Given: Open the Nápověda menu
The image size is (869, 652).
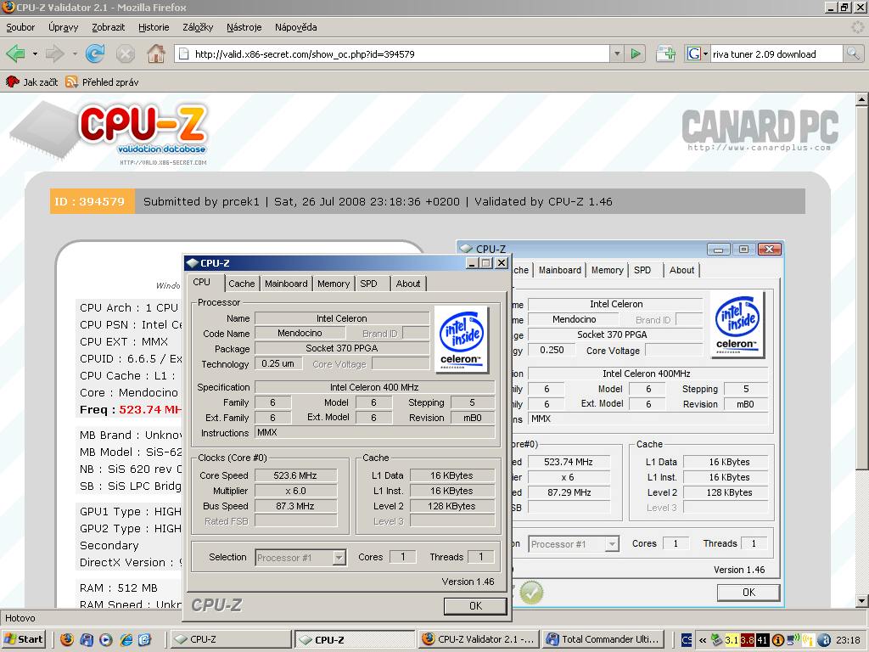Looking at the screenshot, I should coord(296,27).
